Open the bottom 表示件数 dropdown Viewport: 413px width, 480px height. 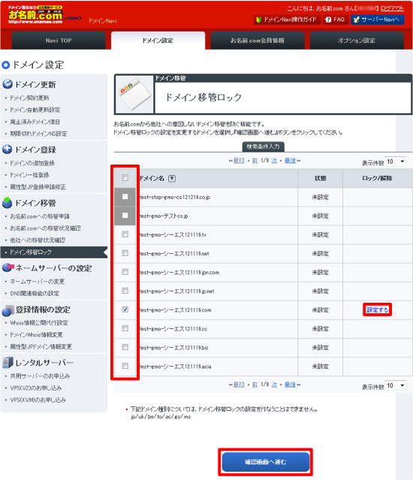(x=396, y=385)
